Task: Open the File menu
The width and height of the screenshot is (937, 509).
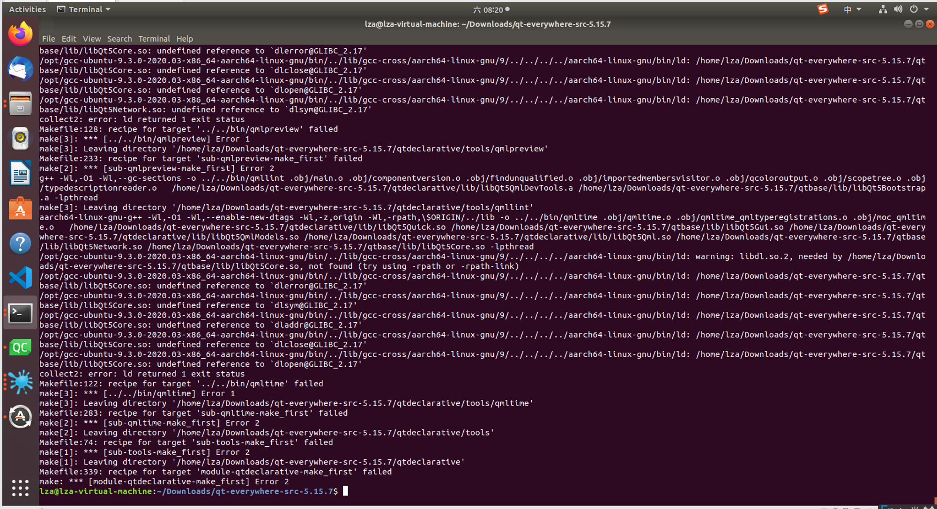Action: click(x=48, y=39)
